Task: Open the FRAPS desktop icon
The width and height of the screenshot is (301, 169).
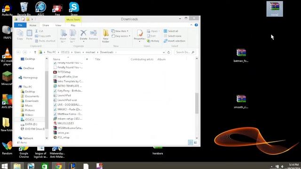Action: 7,32
